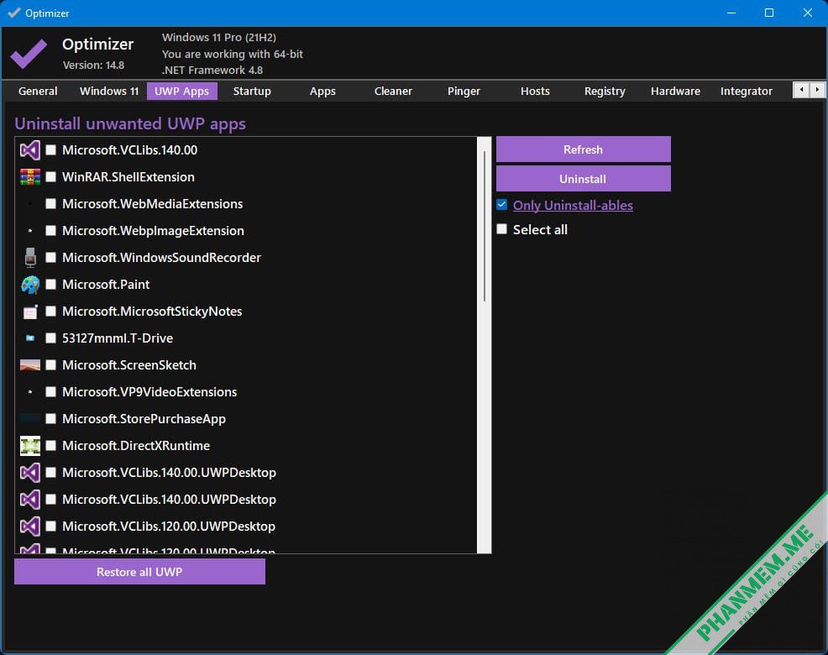Image resolution: width=828 pixels, height=655 pixels.
Task: Click the Microsoft.WebpImageExtension small icon
Action: coord(30,231)
